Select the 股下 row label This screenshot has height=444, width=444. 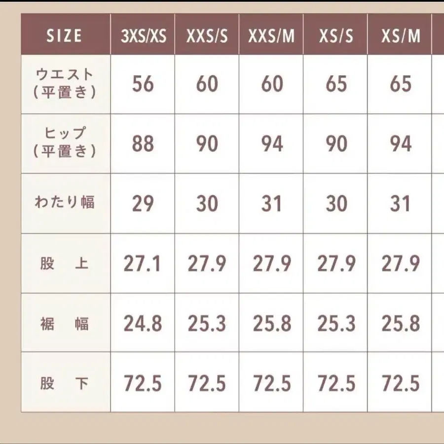click(x=65, y=383)
